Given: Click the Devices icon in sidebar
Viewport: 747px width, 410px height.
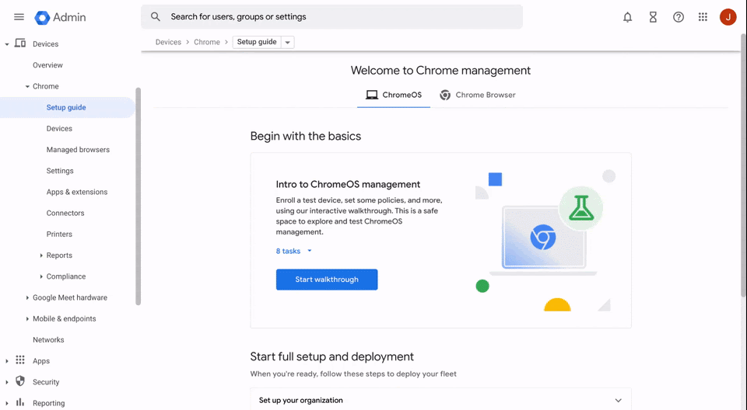Looking at the screenshot, I should [x=20, y=43].
